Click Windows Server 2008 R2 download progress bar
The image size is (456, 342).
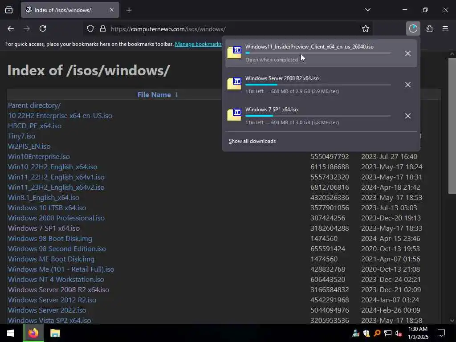(x=318, y=85)
